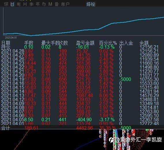Select the 2021.04.05 losing day row date
This screenshot has width=164, height=150.
[13, 119]
